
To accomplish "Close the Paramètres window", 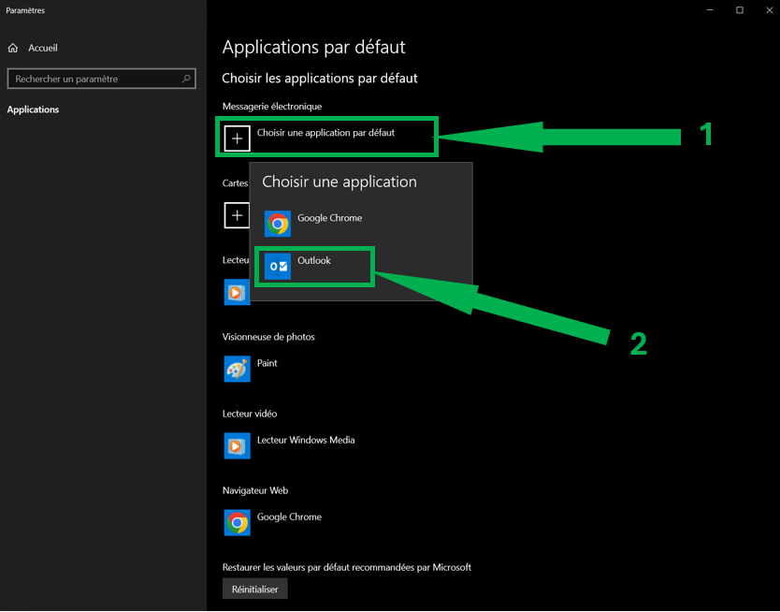I will coord(770,10).
